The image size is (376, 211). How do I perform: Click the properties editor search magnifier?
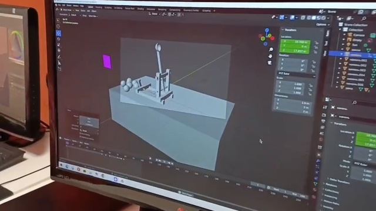tap(354, 103)
